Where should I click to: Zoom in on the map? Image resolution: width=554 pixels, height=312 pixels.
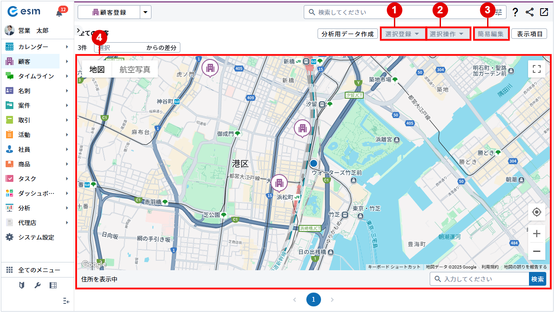[537, 234]
